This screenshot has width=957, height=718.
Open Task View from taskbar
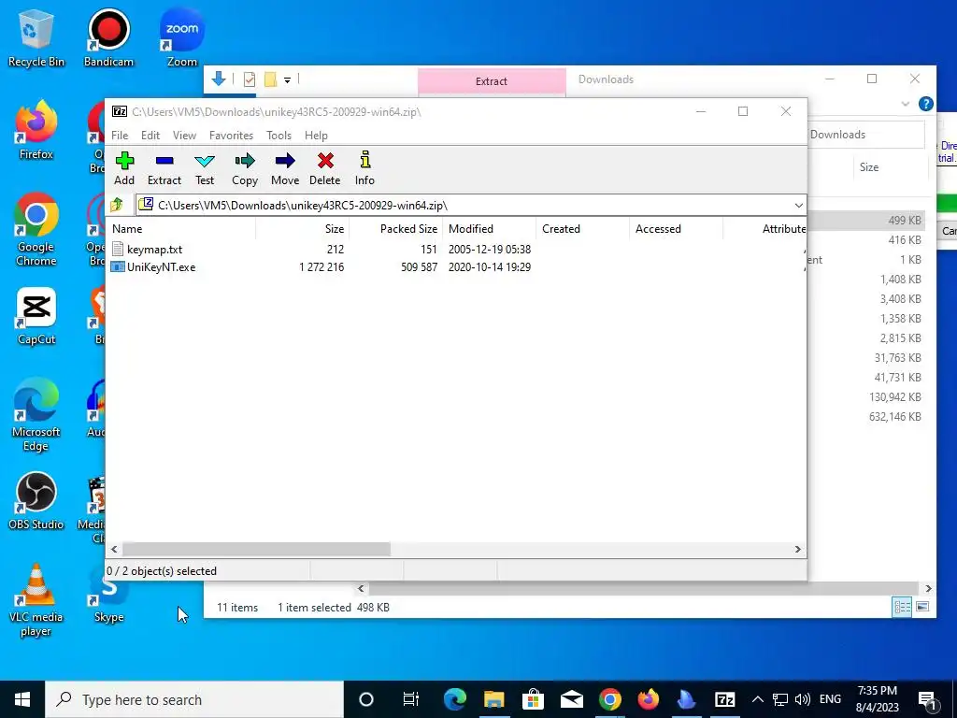411,699
